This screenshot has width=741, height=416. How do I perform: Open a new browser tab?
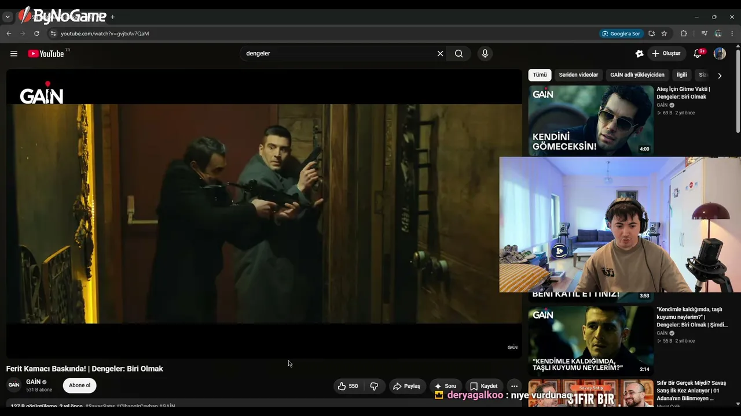112,17
